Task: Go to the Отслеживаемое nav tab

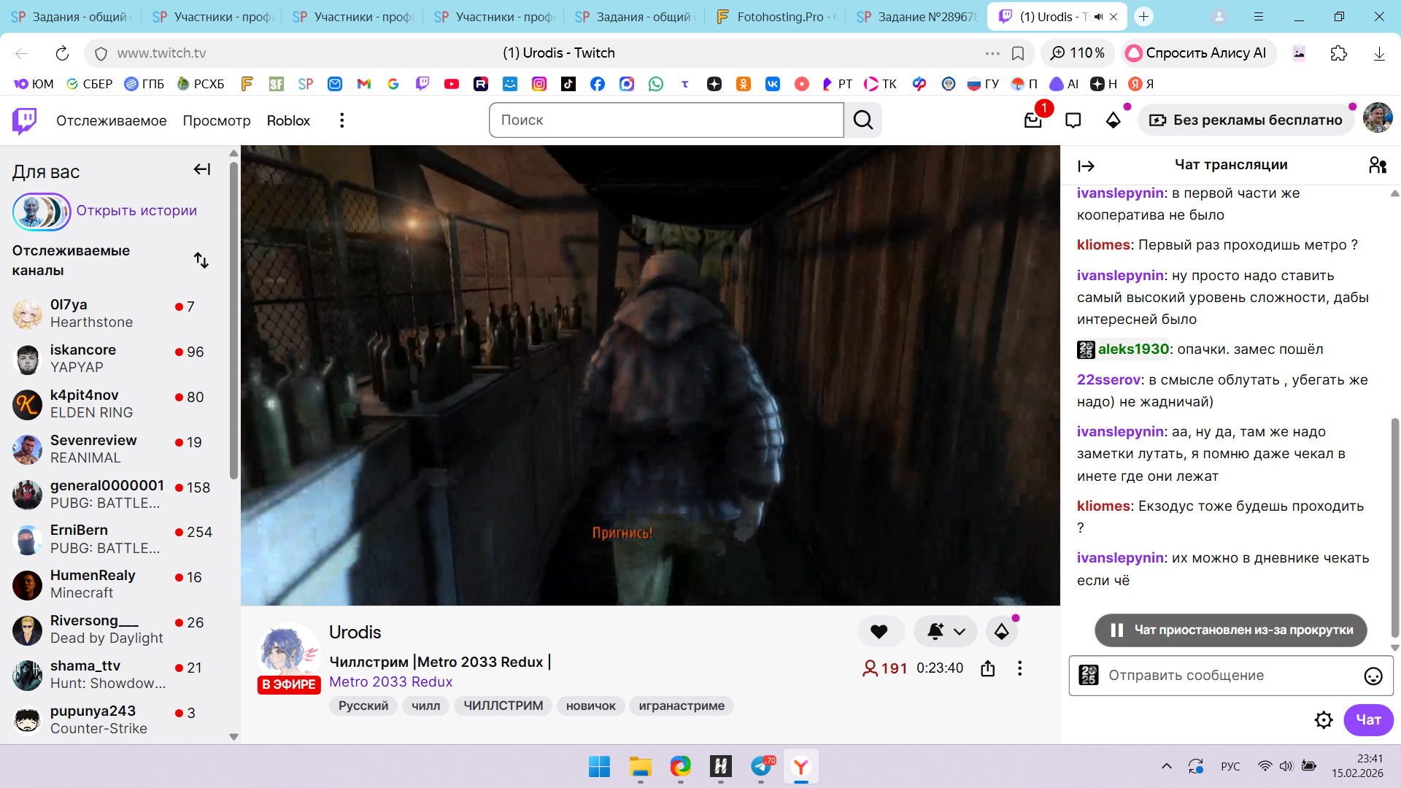Action: click(x=111, y=120)
